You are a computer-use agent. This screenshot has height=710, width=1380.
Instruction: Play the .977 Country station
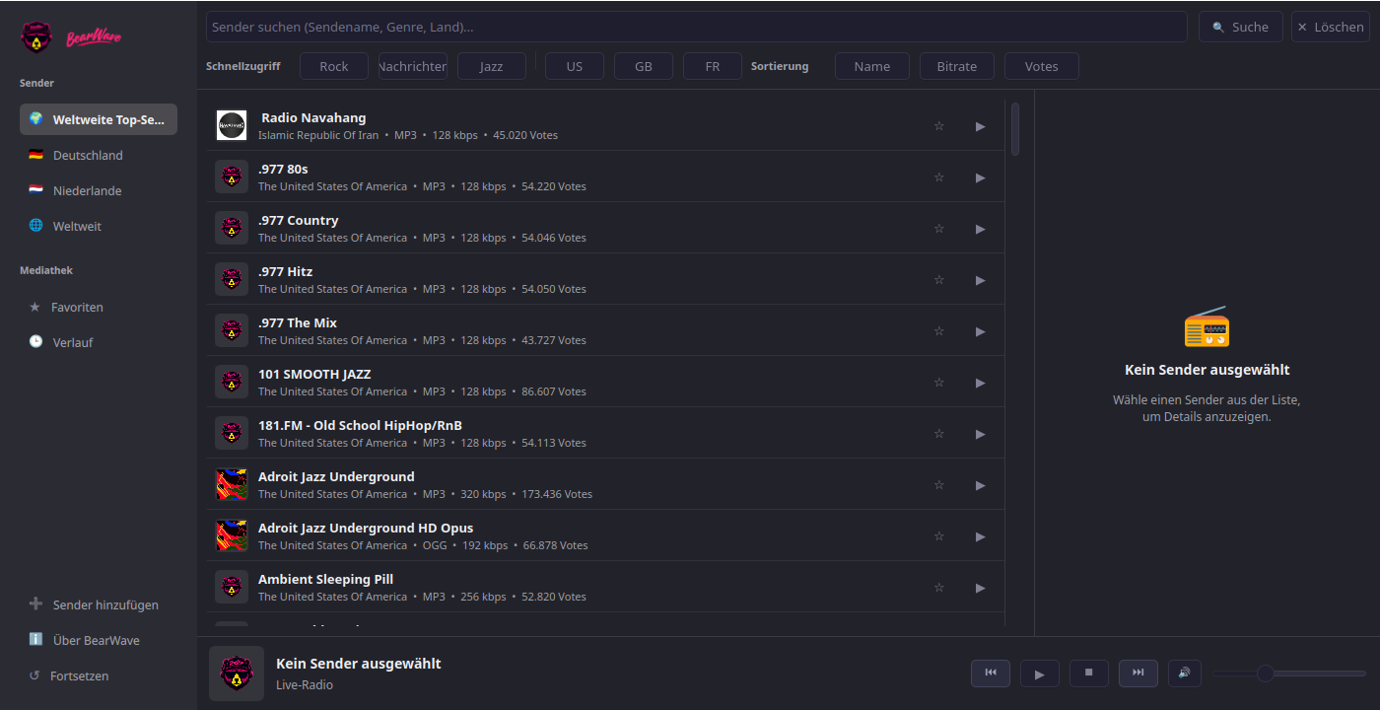click(x=980, y=229)
